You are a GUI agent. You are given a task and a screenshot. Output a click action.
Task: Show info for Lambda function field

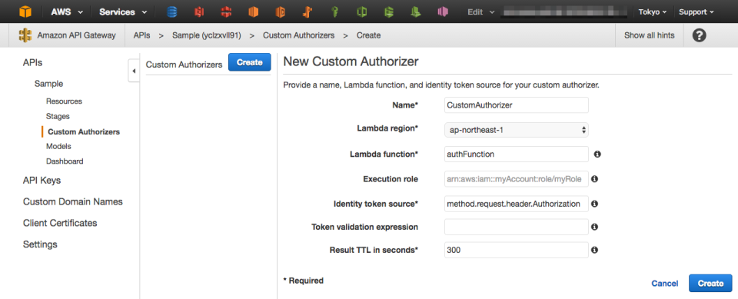[597, 154]
